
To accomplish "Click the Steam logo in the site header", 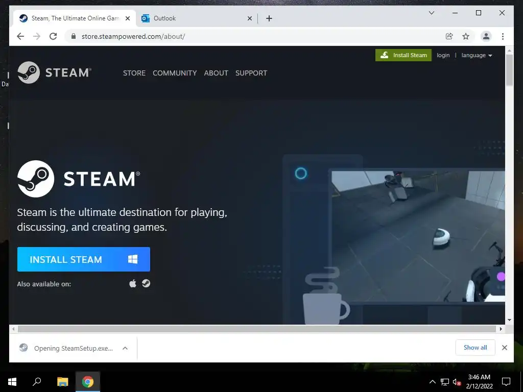I will [54, 72].
